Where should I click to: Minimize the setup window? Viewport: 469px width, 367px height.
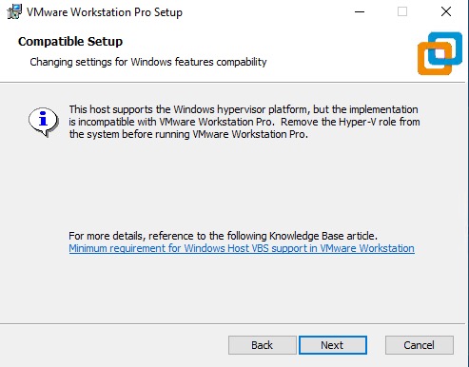(x=360, y=12)
